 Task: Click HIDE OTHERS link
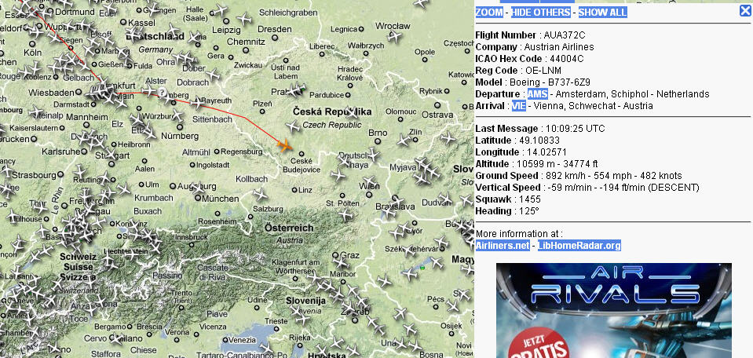541,13
